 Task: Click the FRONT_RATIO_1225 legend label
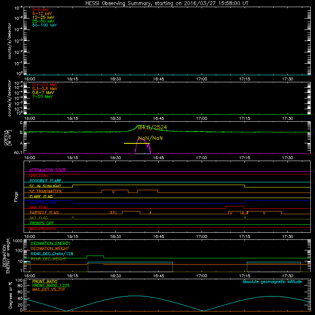pos(51,286)
